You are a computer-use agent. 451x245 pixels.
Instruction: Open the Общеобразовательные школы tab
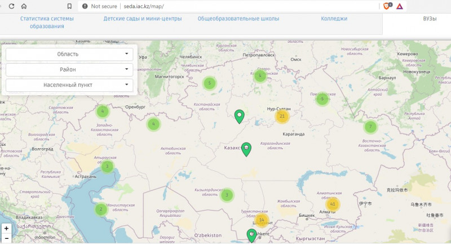pos(238,19)
